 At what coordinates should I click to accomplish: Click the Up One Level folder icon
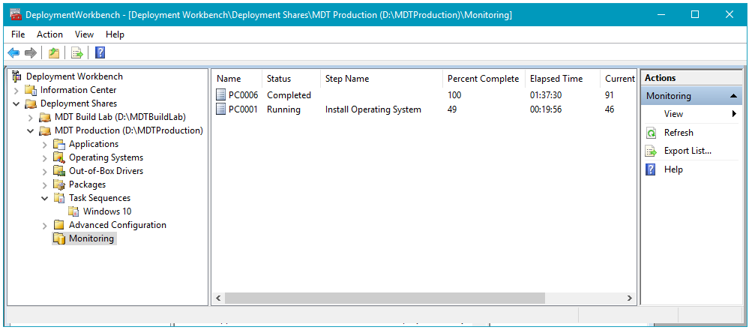click(x=53, y=52)
